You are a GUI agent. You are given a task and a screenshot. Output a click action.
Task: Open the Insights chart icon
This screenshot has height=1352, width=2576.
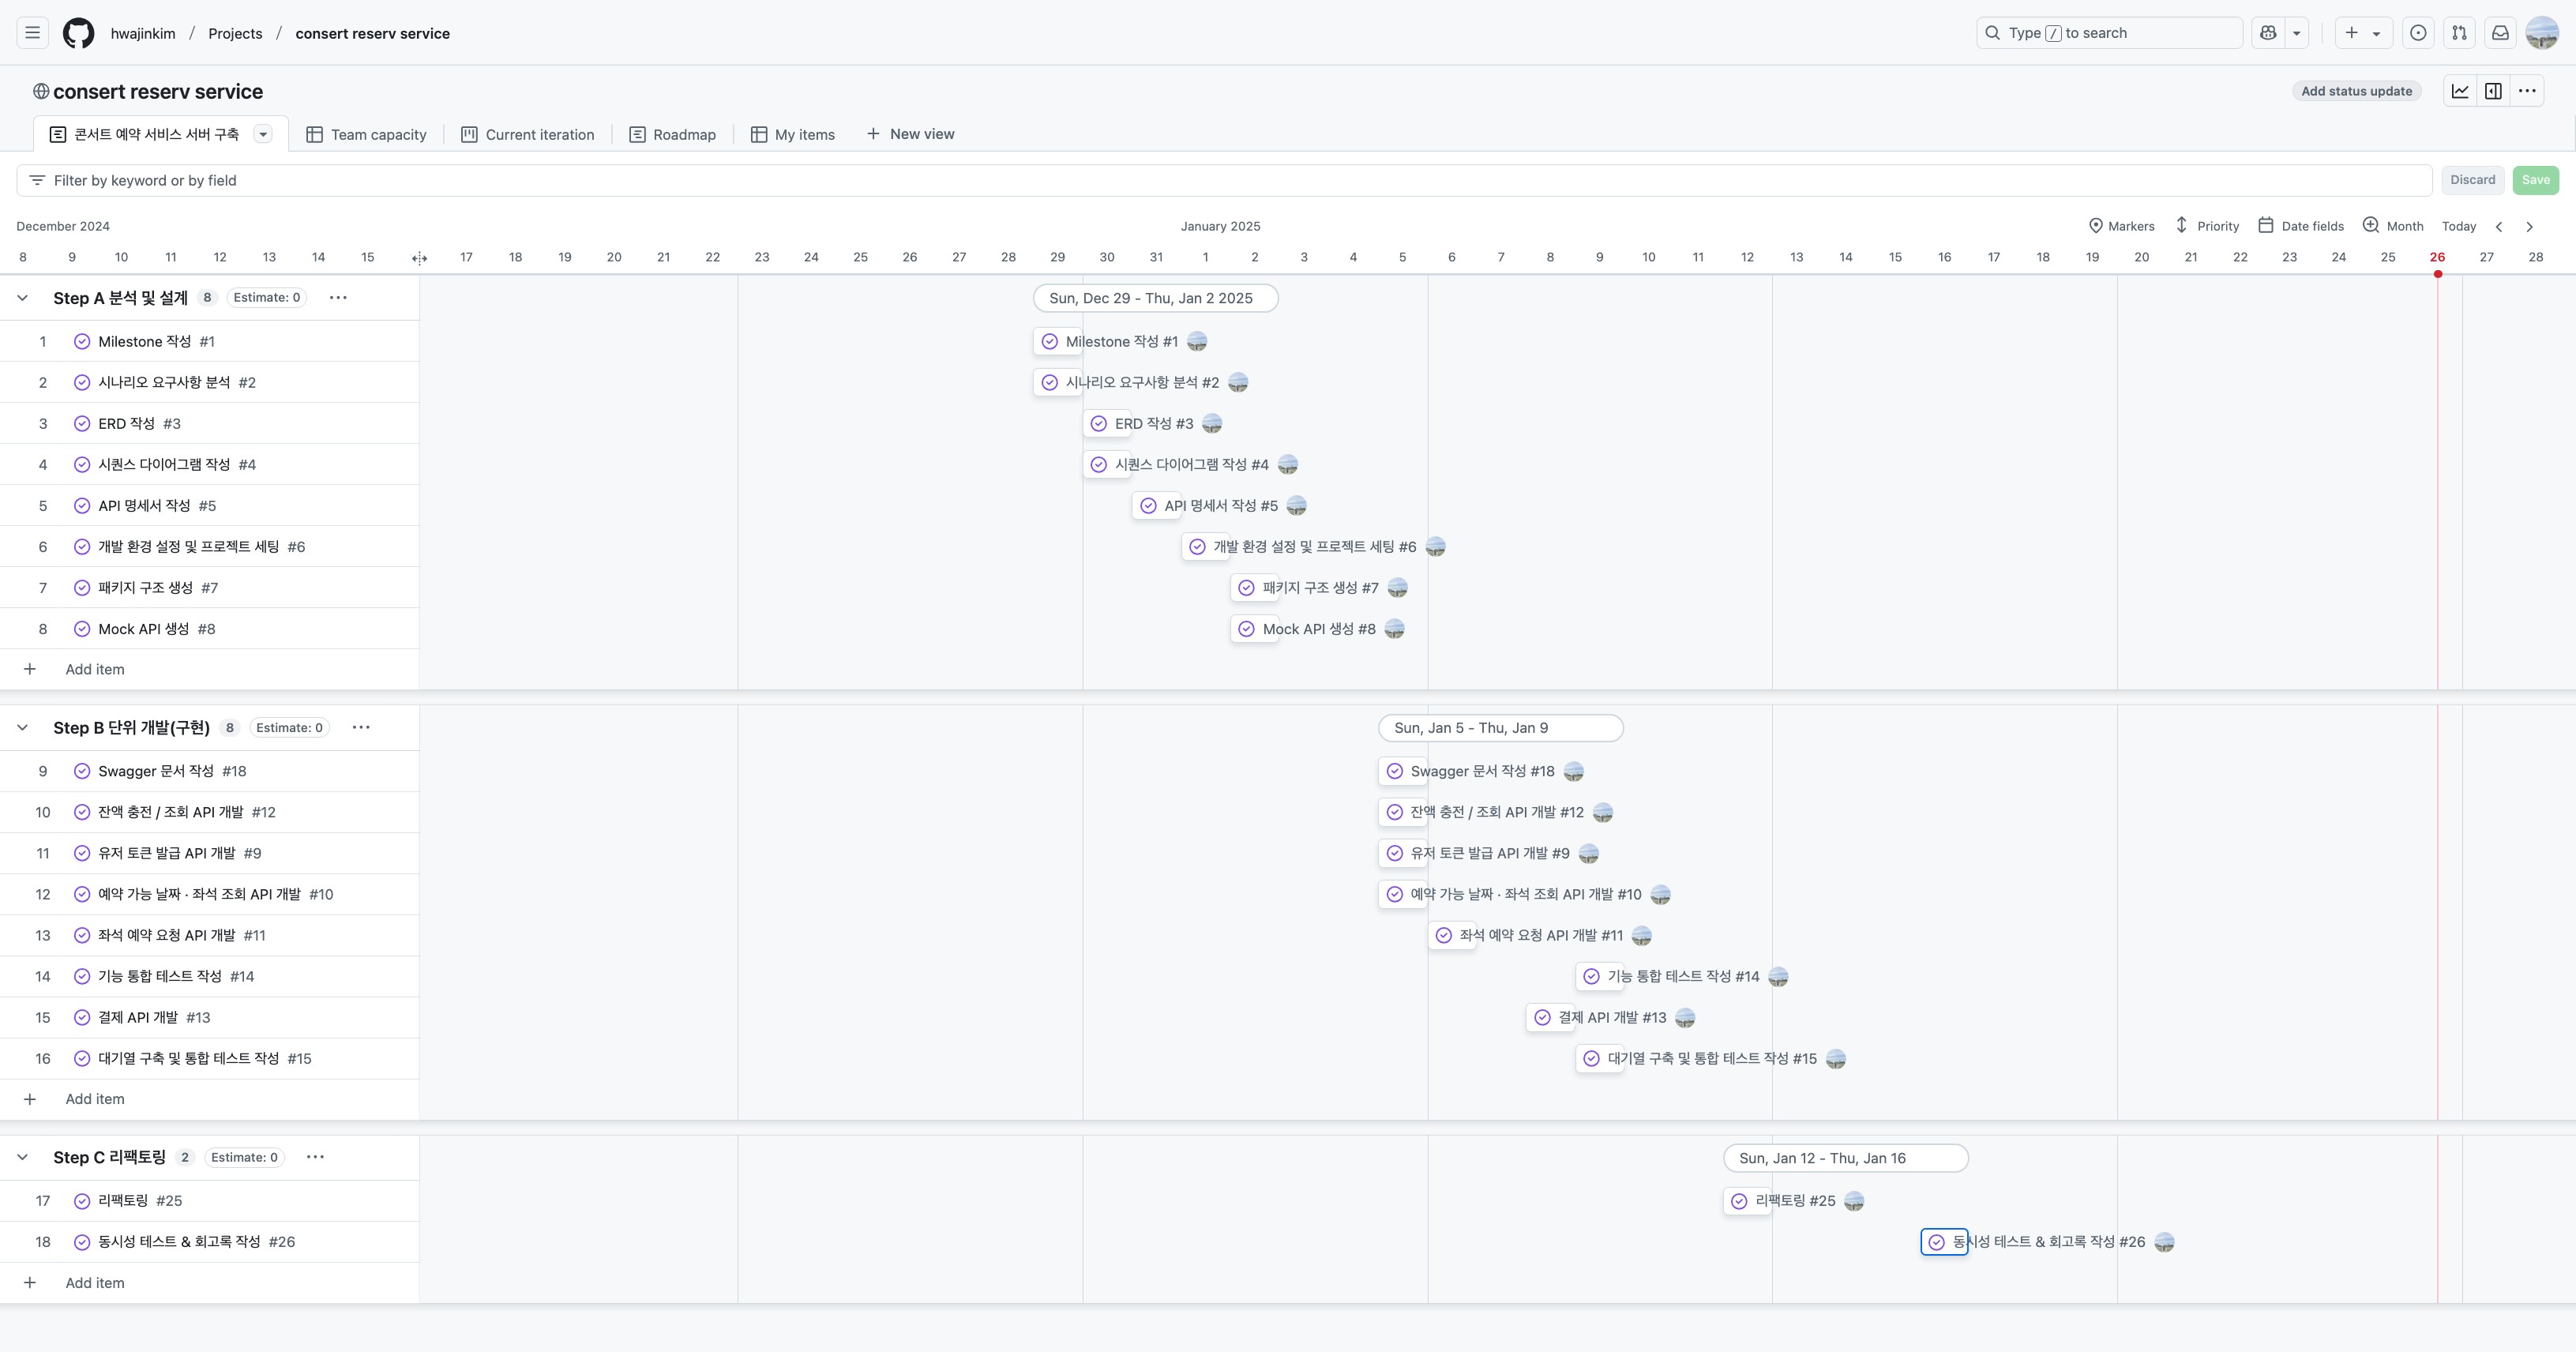(x=2460, y=91)
